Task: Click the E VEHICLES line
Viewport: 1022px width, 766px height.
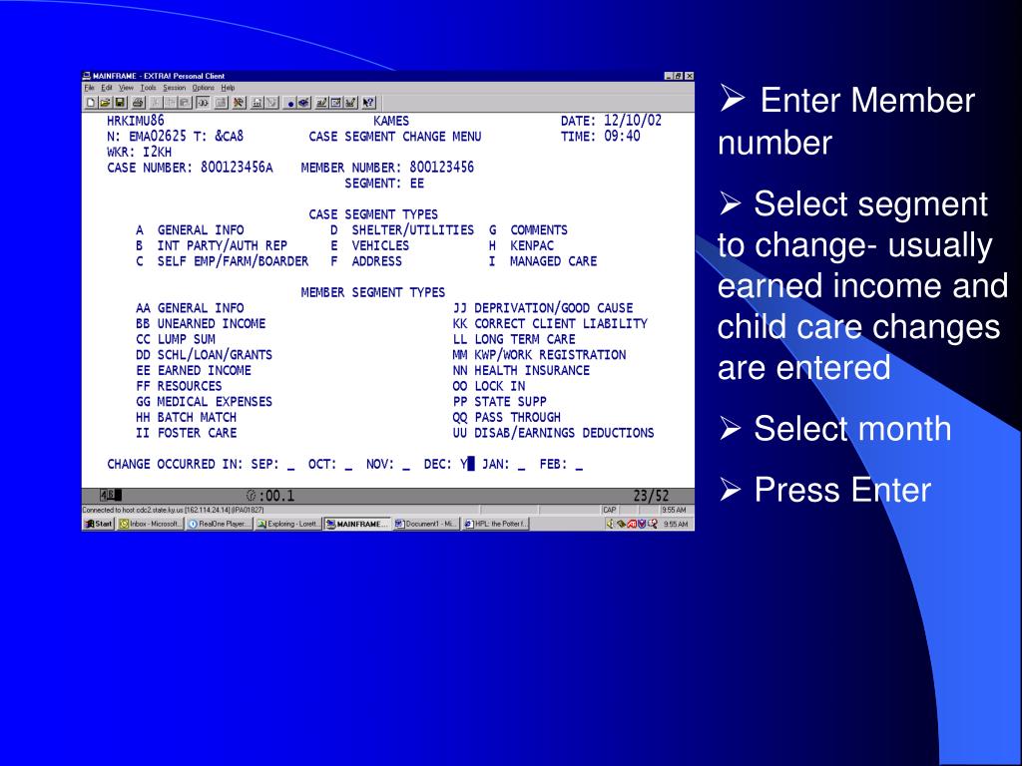Action: 369,245
